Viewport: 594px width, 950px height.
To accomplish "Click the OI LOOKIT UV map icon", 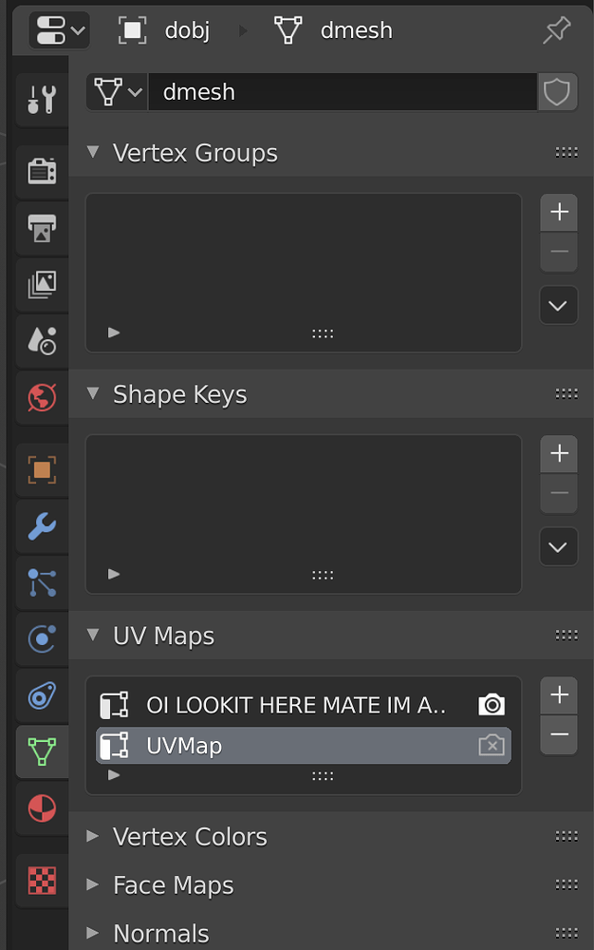I will (x=114, y=705).
